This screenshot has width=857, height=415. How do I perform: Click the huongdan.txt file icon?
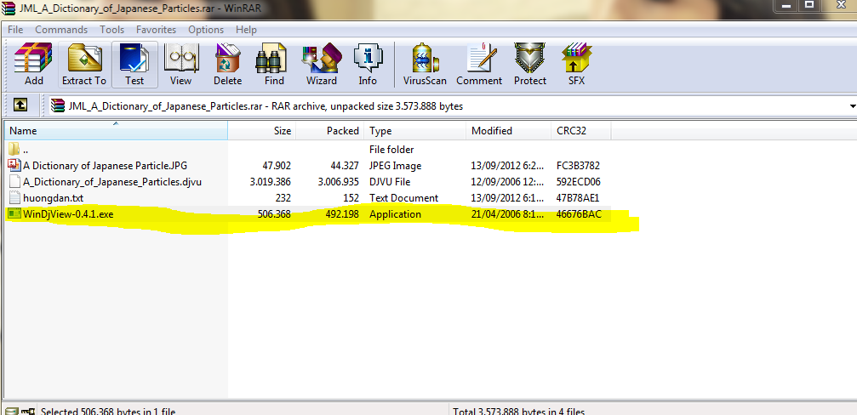[14, 197]
